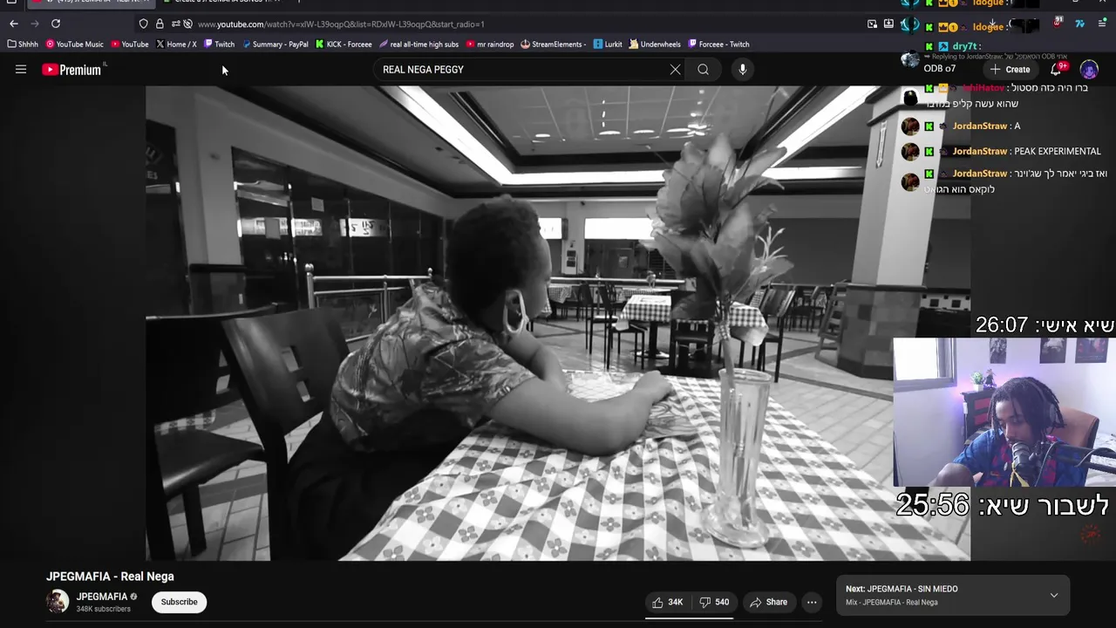Open real all-time high subs bookmark

pyautogui.click(x=419, y=44)
